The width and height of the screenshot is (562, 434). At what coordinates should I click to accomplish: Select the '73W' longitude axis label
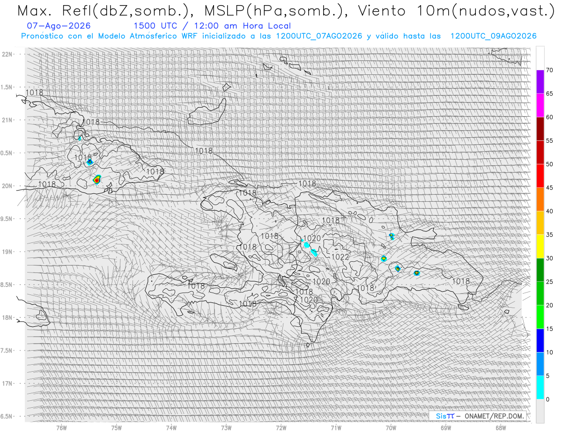pos(226,427)
